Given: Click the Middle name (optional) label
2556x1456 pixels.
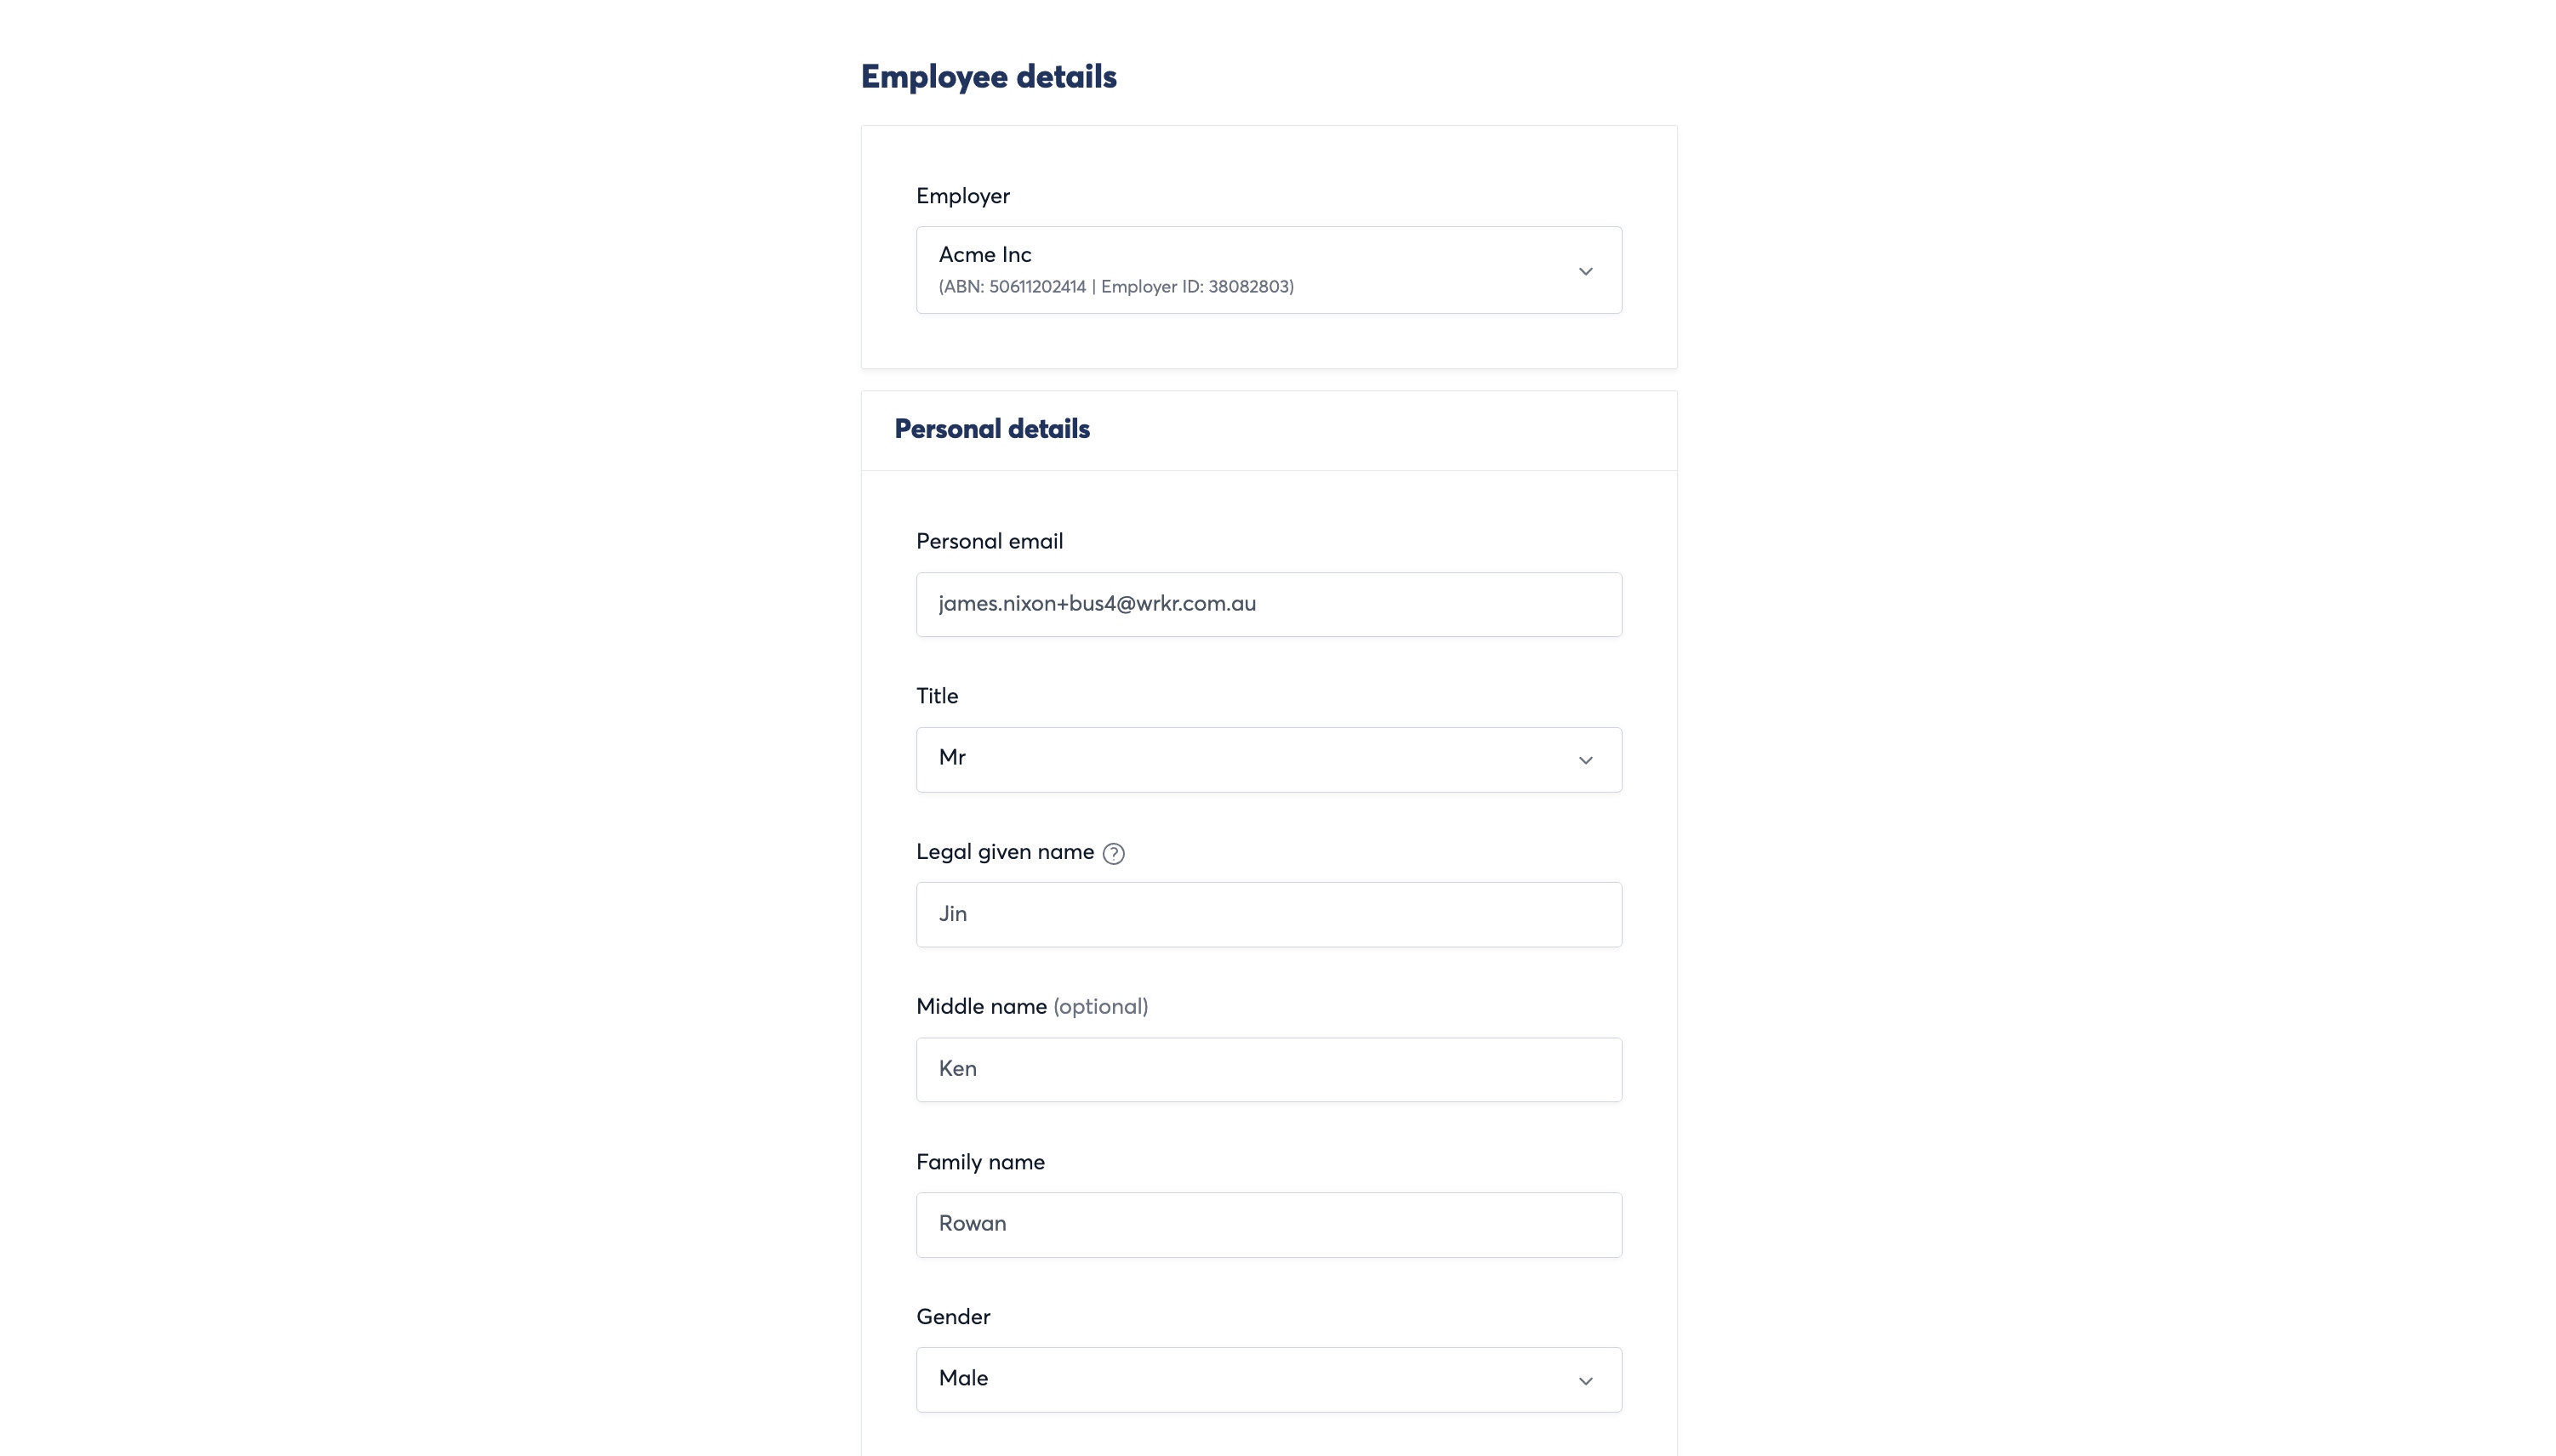Looking at the screenshot, I should [1031, 1007].
